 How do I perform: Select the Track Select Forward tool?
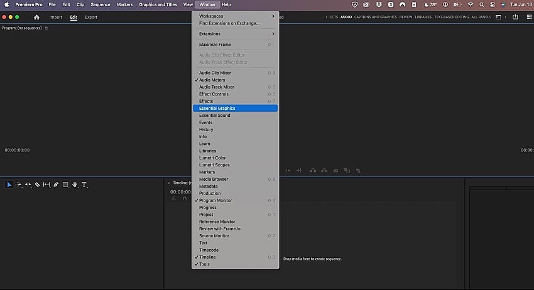coord(19,185)
